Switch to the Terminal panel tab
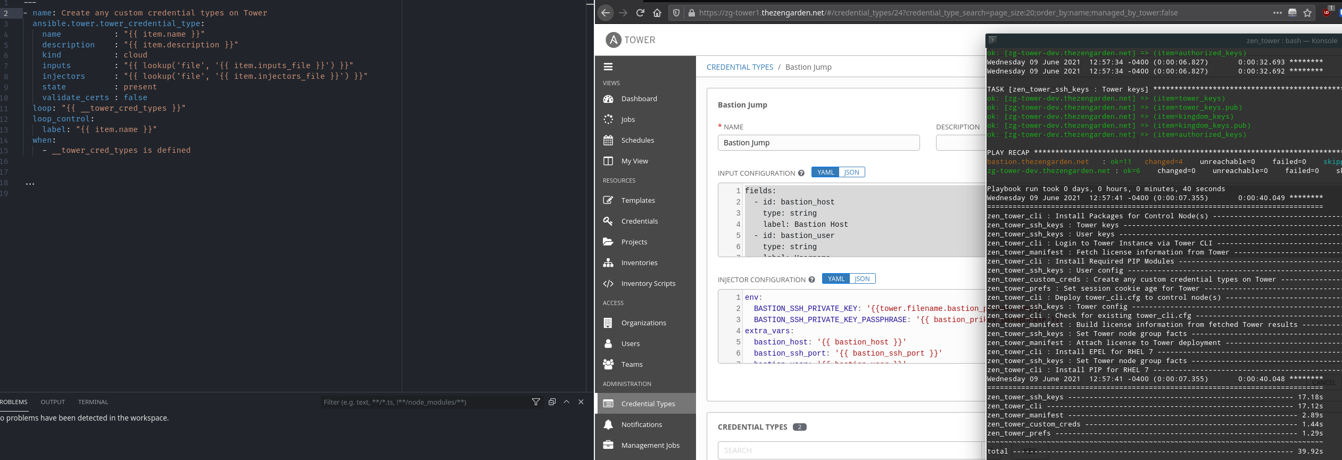 93,402
